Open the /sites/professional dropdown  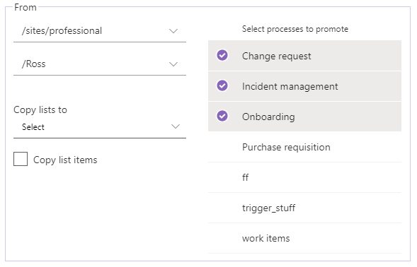click(x=100, y=31)
